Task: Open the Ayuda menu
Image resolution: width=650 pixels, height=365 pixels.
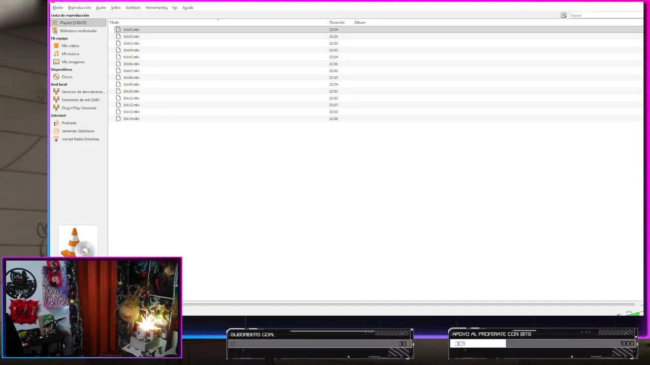Action: click(187, 8)
